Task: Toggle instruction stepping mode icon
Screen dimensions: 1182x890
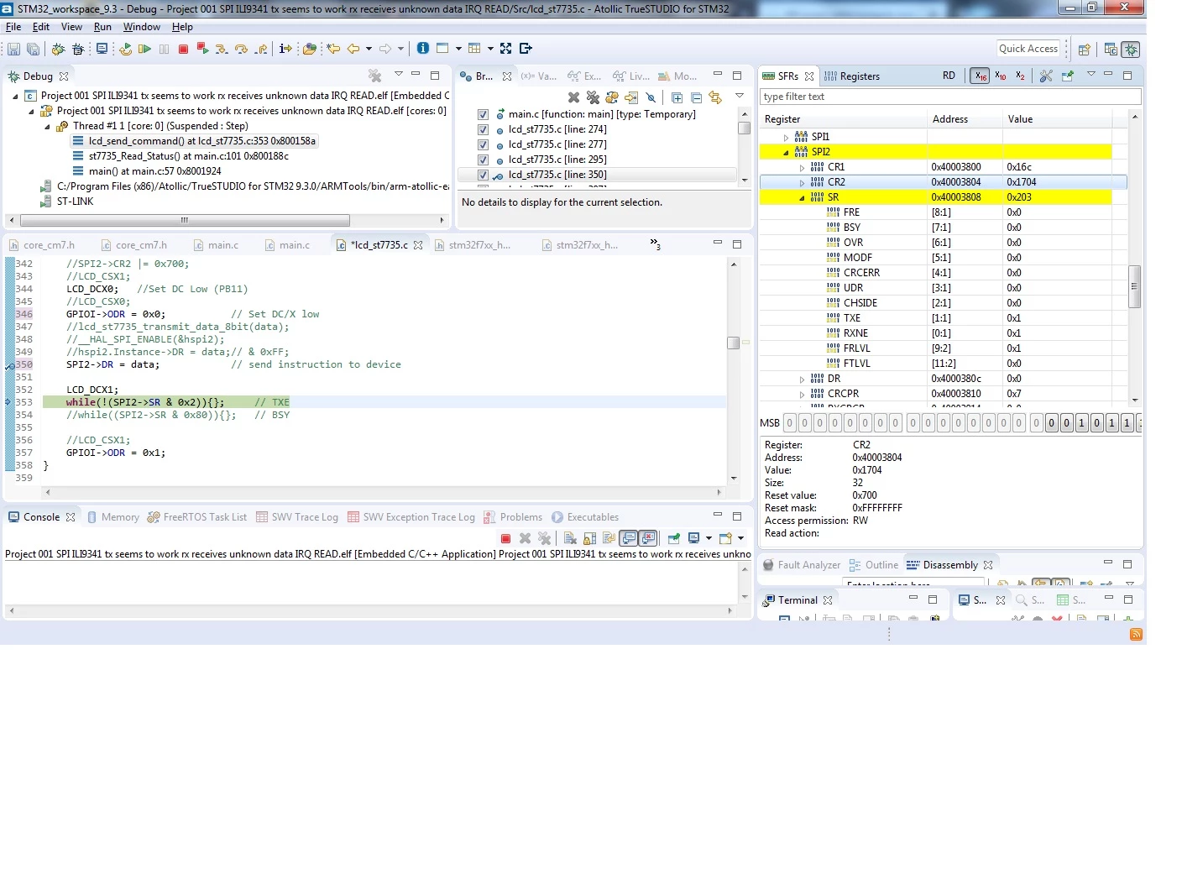Action: (x=285, y=49)
